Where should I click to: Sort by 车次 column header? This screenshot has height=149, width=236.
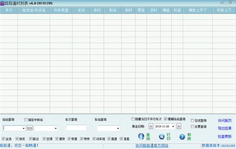(x=9, y=10)
